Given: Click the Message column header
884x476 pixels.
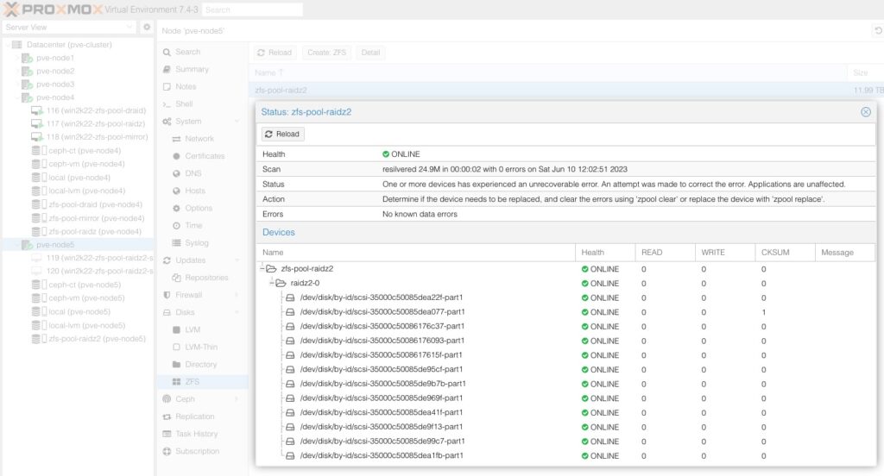Looking at the screenshot, I should coord(844,253).
